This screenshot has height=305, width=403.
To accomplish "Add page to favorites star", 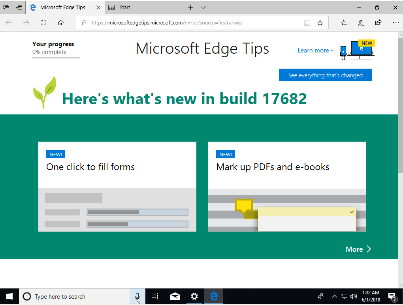I will tap(320, 22).
